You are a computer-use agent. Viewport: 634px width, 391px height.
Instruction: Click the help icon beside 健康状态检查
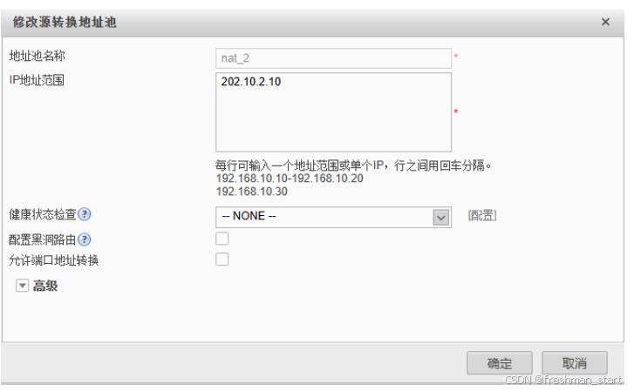point(84,214)
